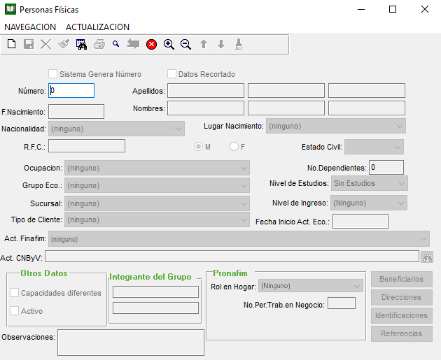Click binoculars icon beside Act. CNByV field
Viewport: 441px width, 360px height.
pos(427,257)
